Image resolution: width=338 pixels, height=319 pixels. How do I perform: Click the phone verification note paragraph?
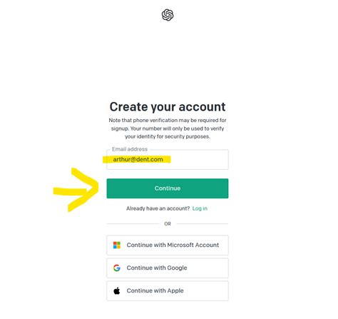point(168,128)
